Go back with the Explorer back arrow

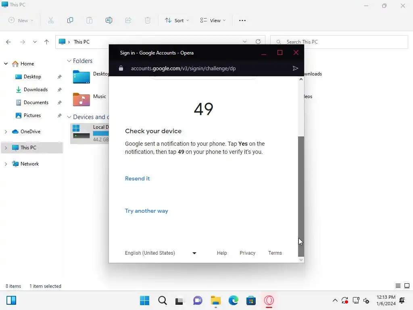8,42
